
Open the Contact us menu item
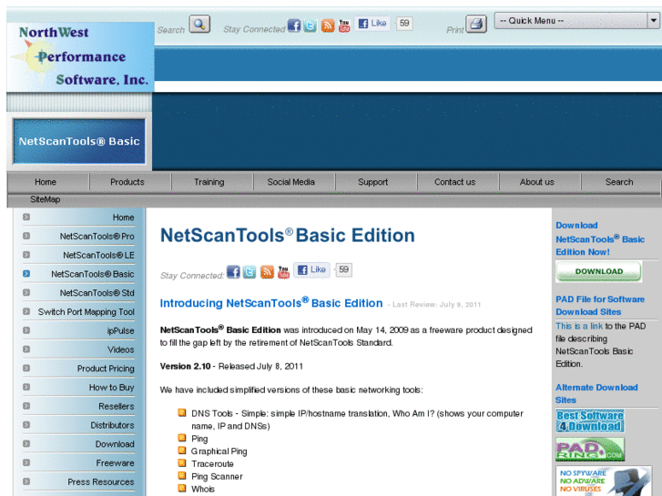[454, 182]
